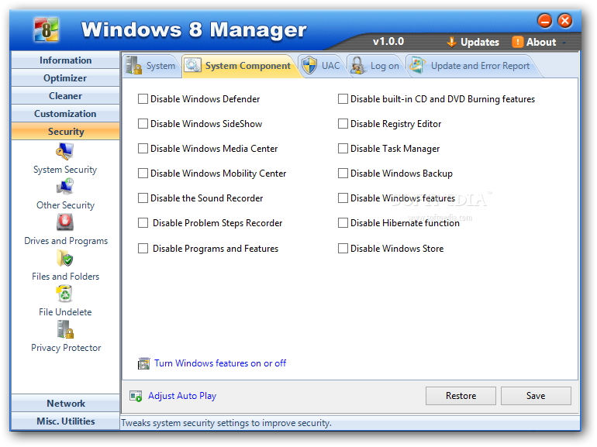
Task: Check Disable the Sound Recorder
Action: (x=143, y=198)
